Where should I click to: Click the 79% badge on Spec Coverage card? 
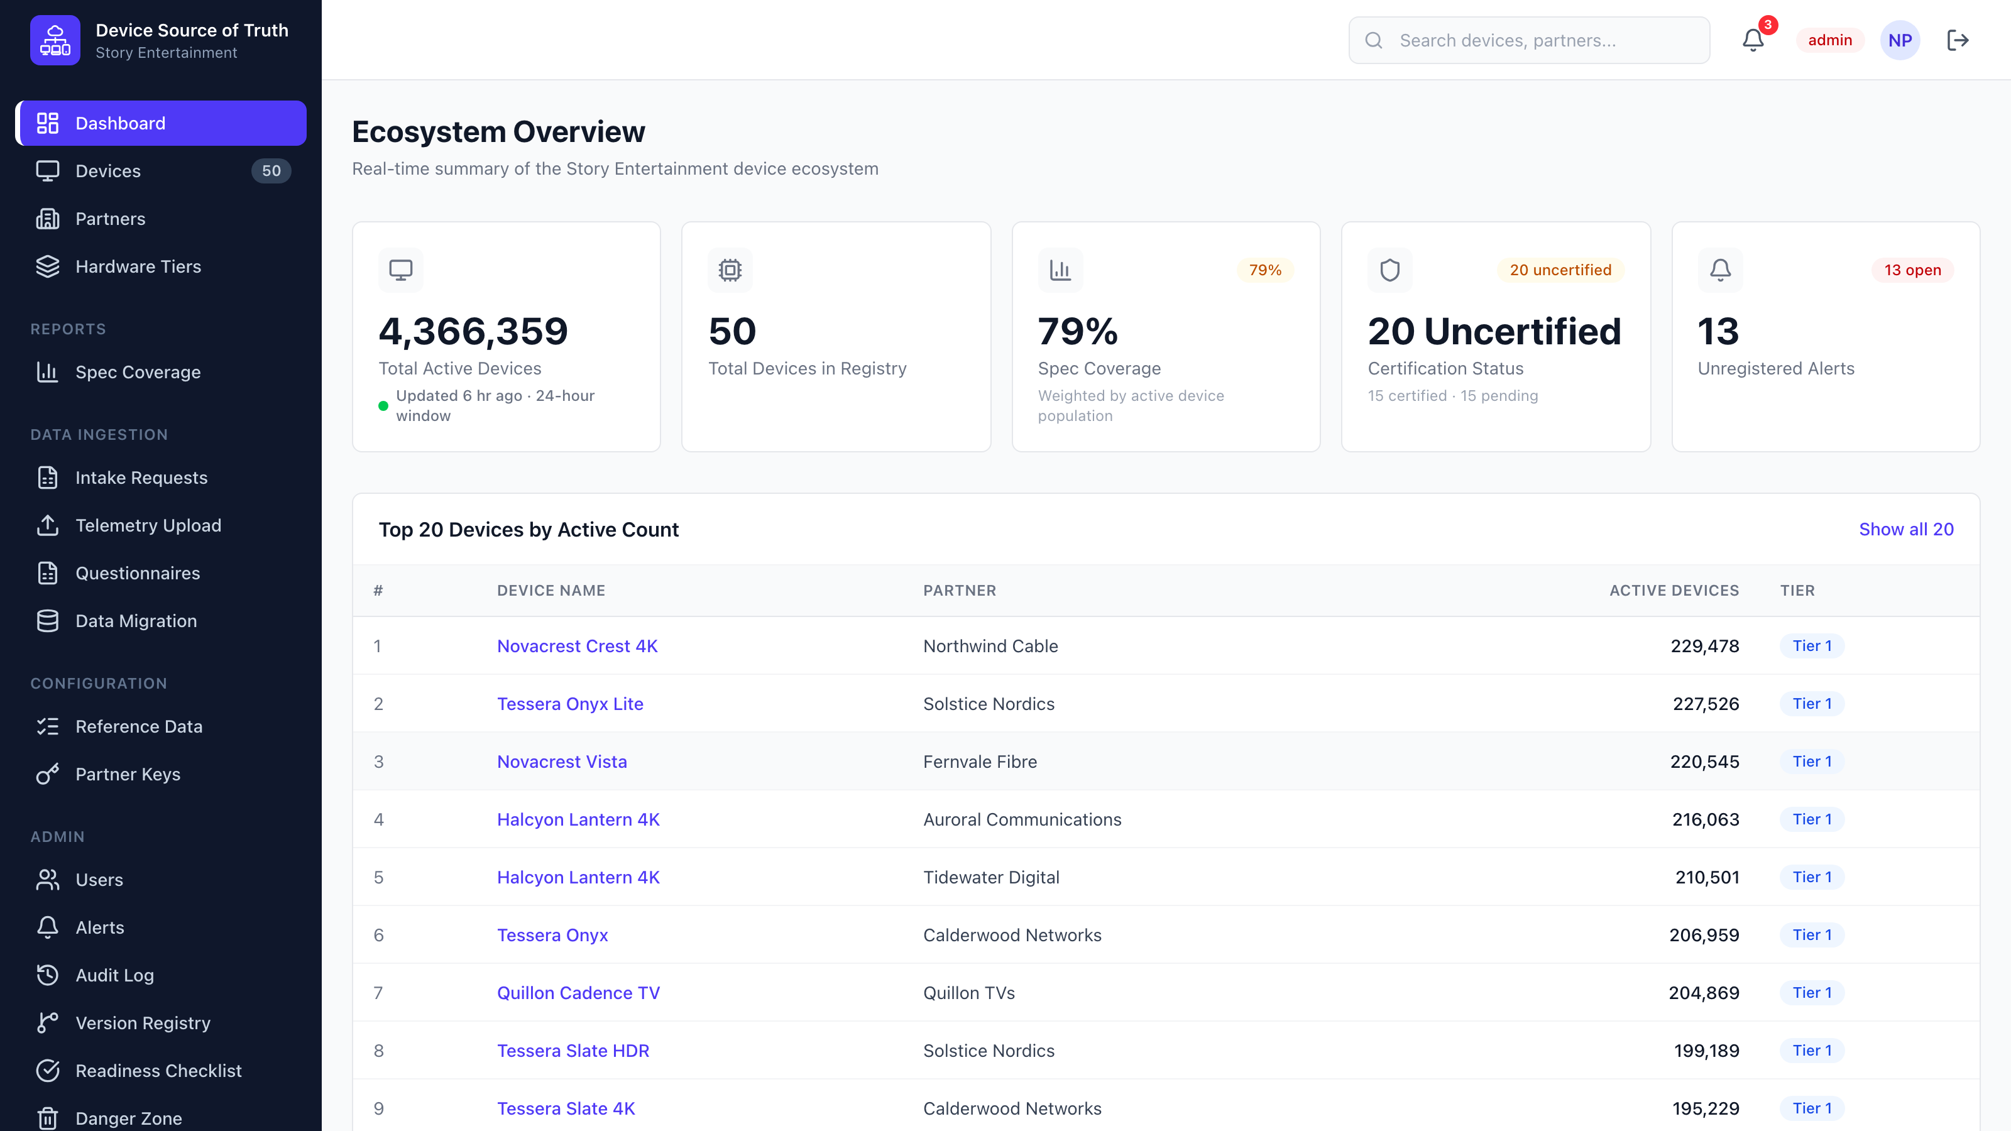[1264, 270]
